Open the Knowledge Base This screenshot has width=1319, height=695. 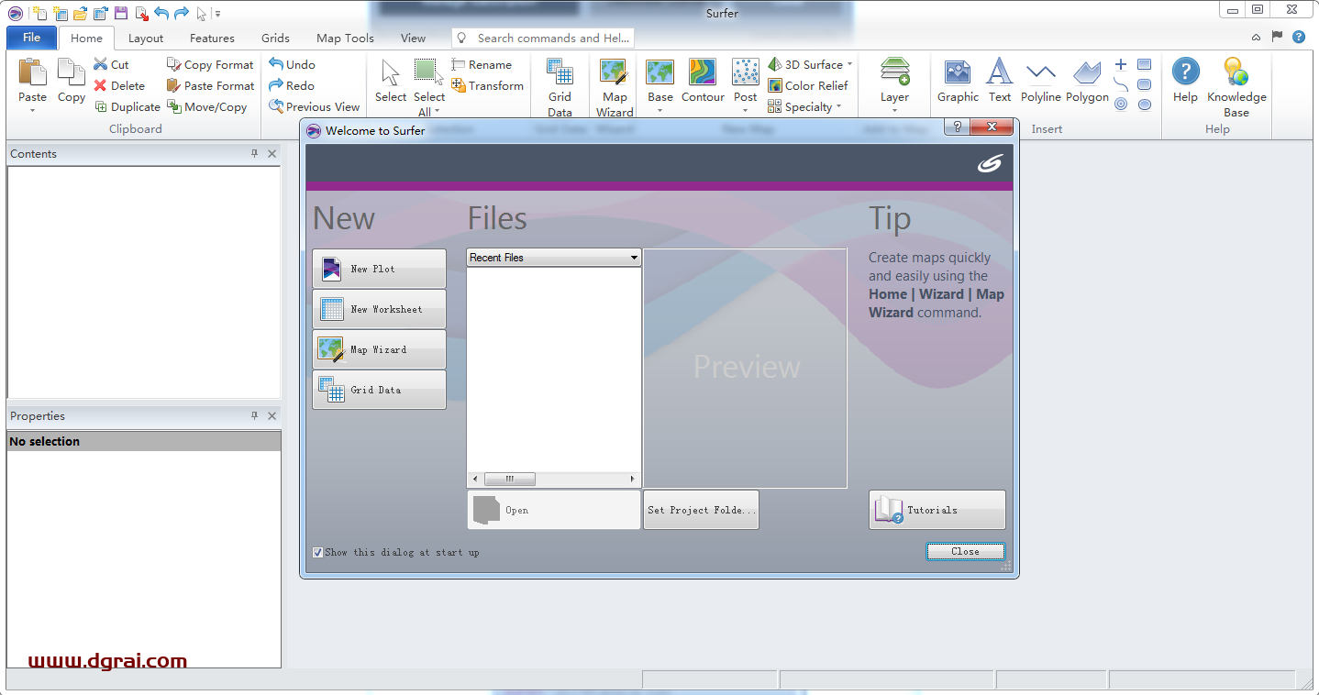pos(1236,88)
